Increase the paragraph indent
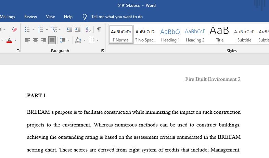Screen dimensions: 269x158 click(x=78, y=29)
